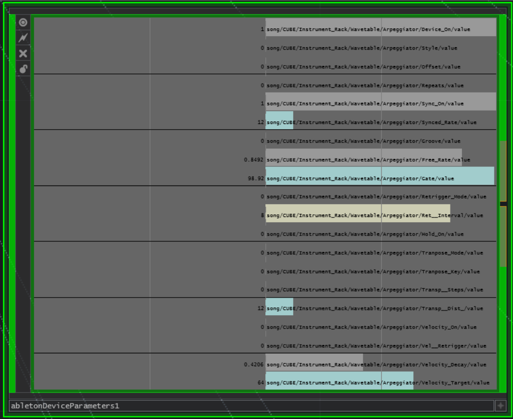Click the 64 value of Velocity_Target
513x419 pixels.
(261, 383)
